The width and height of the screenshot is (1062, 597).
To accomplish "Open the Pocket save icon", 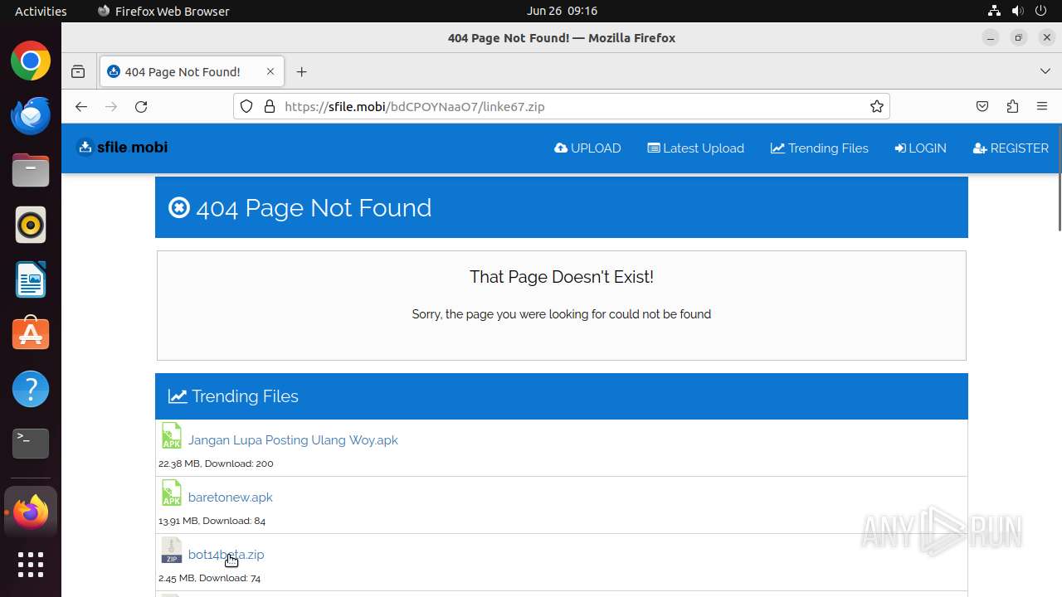I will pyautogui.click(x=982, y=106).
